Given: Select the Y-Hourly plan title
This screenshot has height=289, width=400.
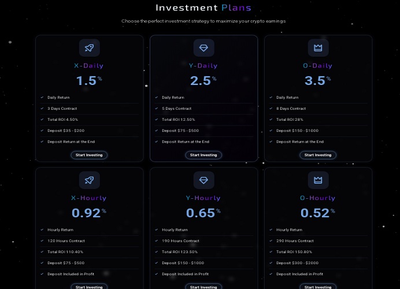Looking at the screenshot, I should (x=203, y=198).
